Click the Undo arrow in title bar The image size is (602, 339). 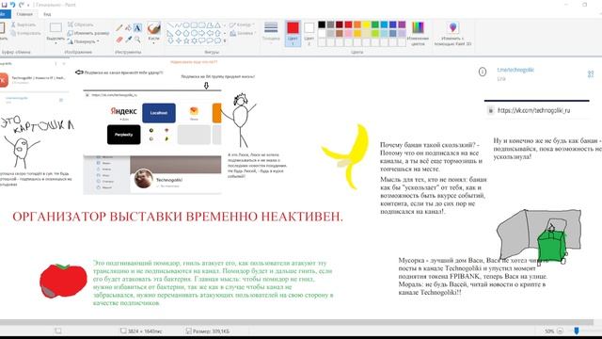pos(12,5)
